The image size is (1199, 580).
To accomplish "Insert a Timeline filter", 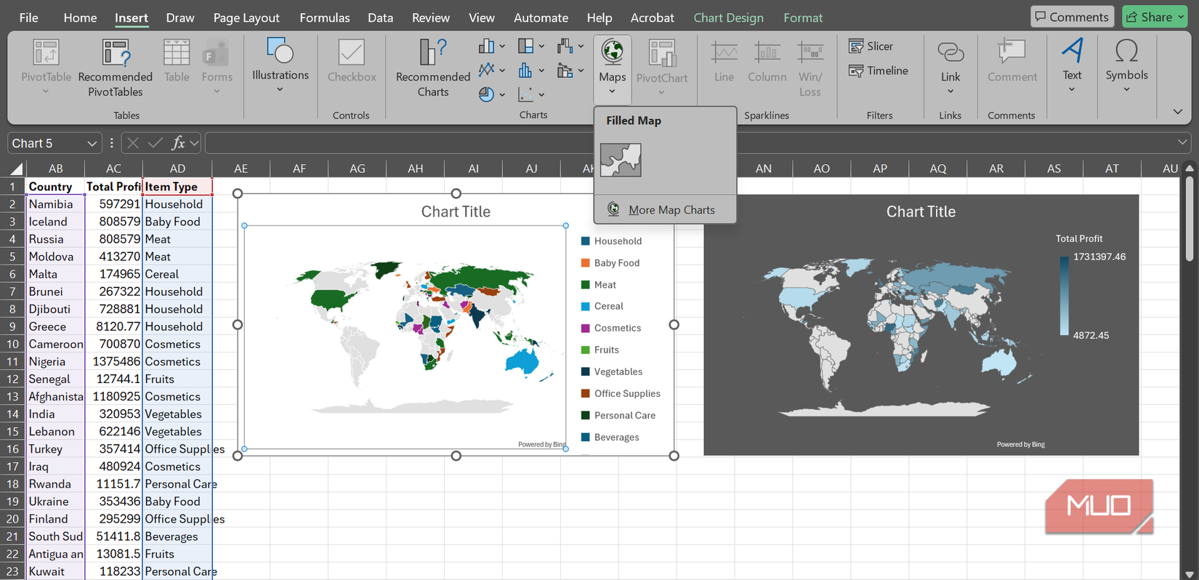I will 879,71.
